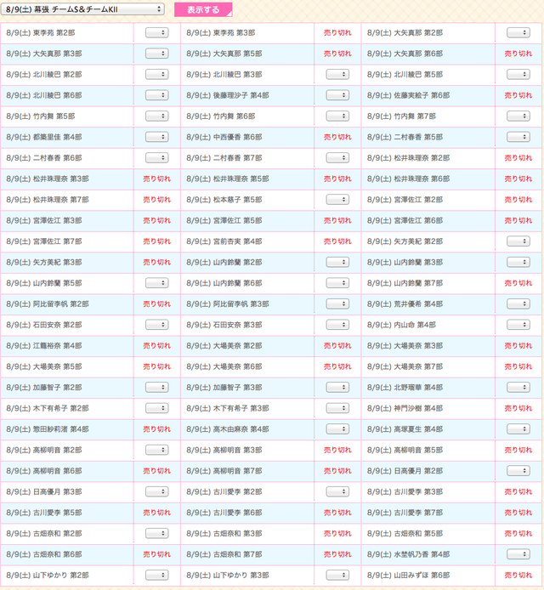Open quantity dropdown for 北川綾巴 第5部
The height and width of the screenshot is (590, 544).
518,75
